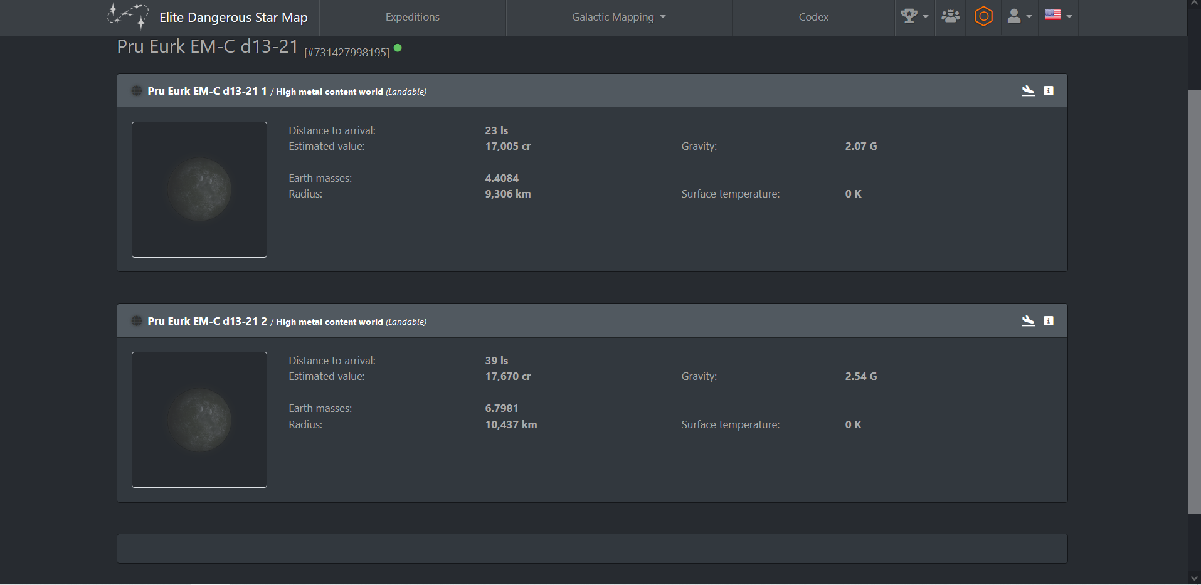Open the Elite Dangerous Star Map home logo

coord(208,17)
